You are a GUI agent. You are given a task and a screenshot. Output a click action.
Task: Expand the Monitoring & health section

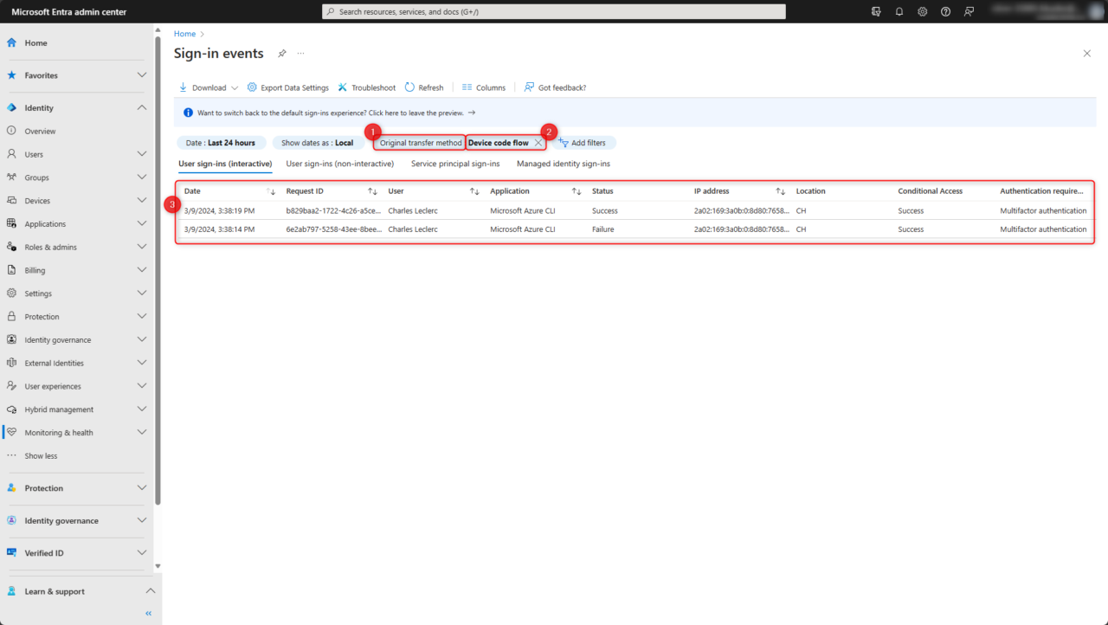[141, 432]
